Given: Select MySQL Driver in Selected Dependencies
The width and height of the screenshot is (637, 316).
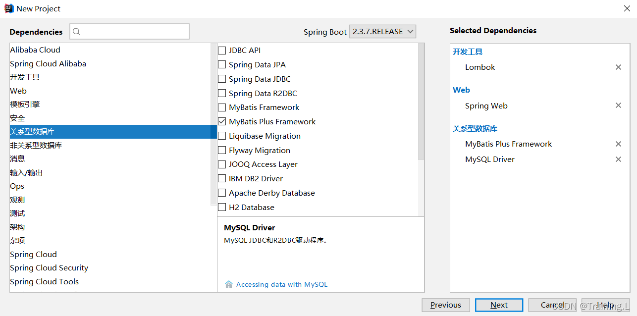Looking at the screenshot, I should point(490,159).
